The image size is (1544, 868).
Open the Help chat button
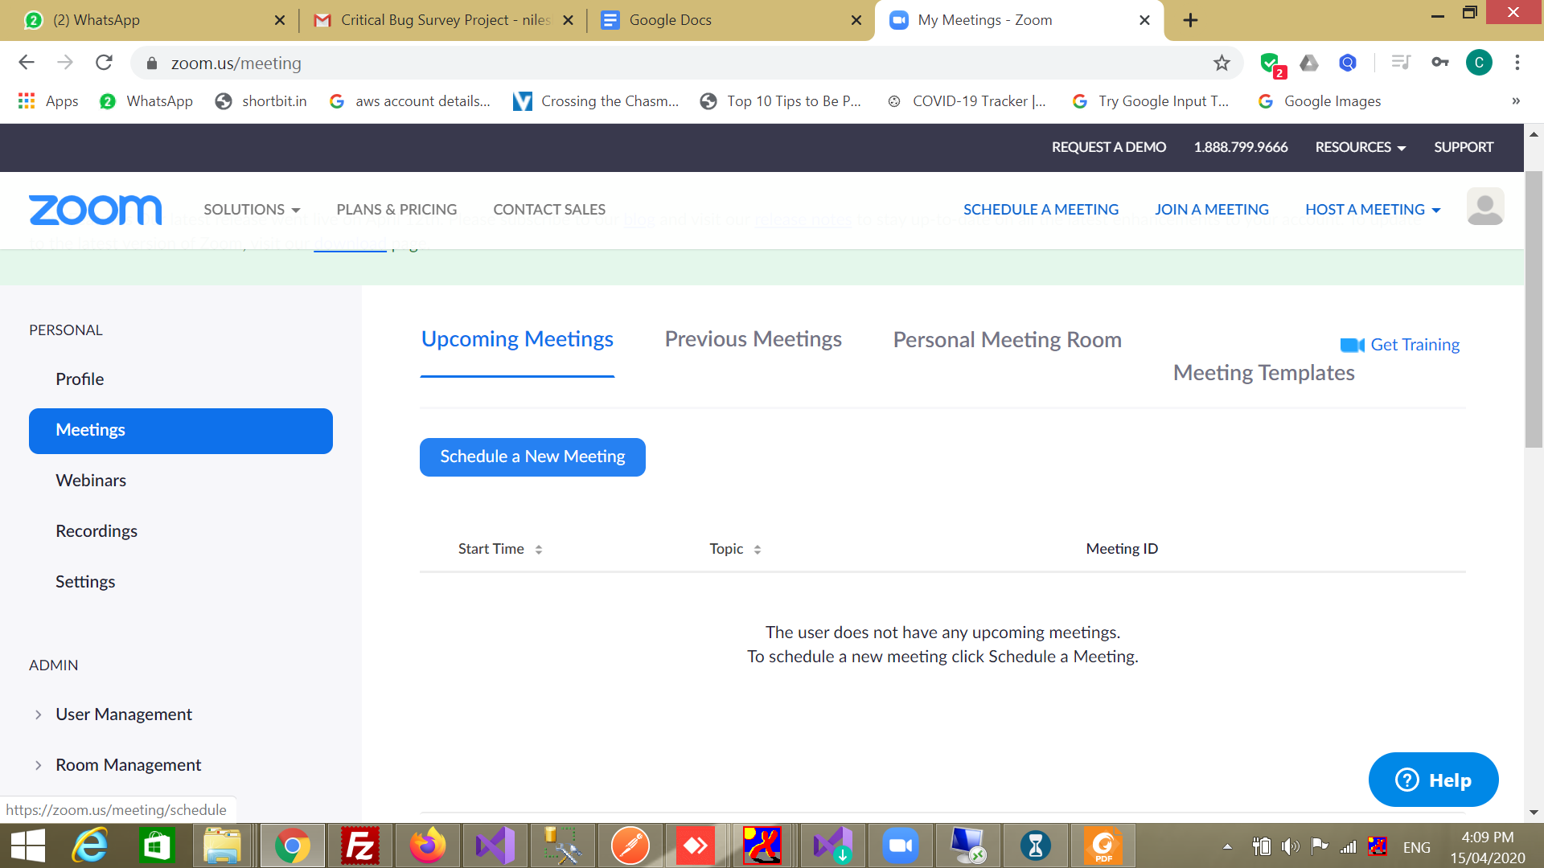pos(1433,780)
